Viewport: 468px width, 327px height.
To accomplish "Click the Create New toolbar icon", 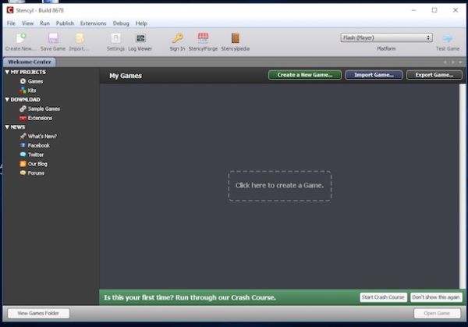I will pyautogui.click(x=20, y=38).
